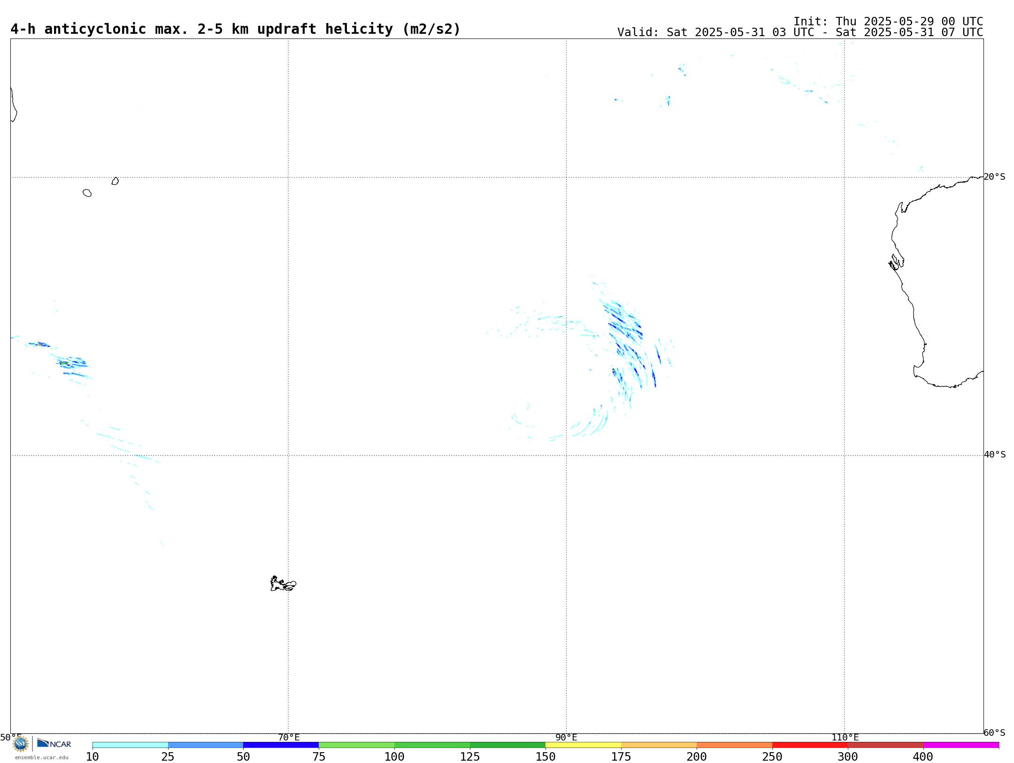Image resolution: width=1014 pixels, height=763 pixels.
Task: Click the colorbar label 100
Action: click(x=394, y=756)
